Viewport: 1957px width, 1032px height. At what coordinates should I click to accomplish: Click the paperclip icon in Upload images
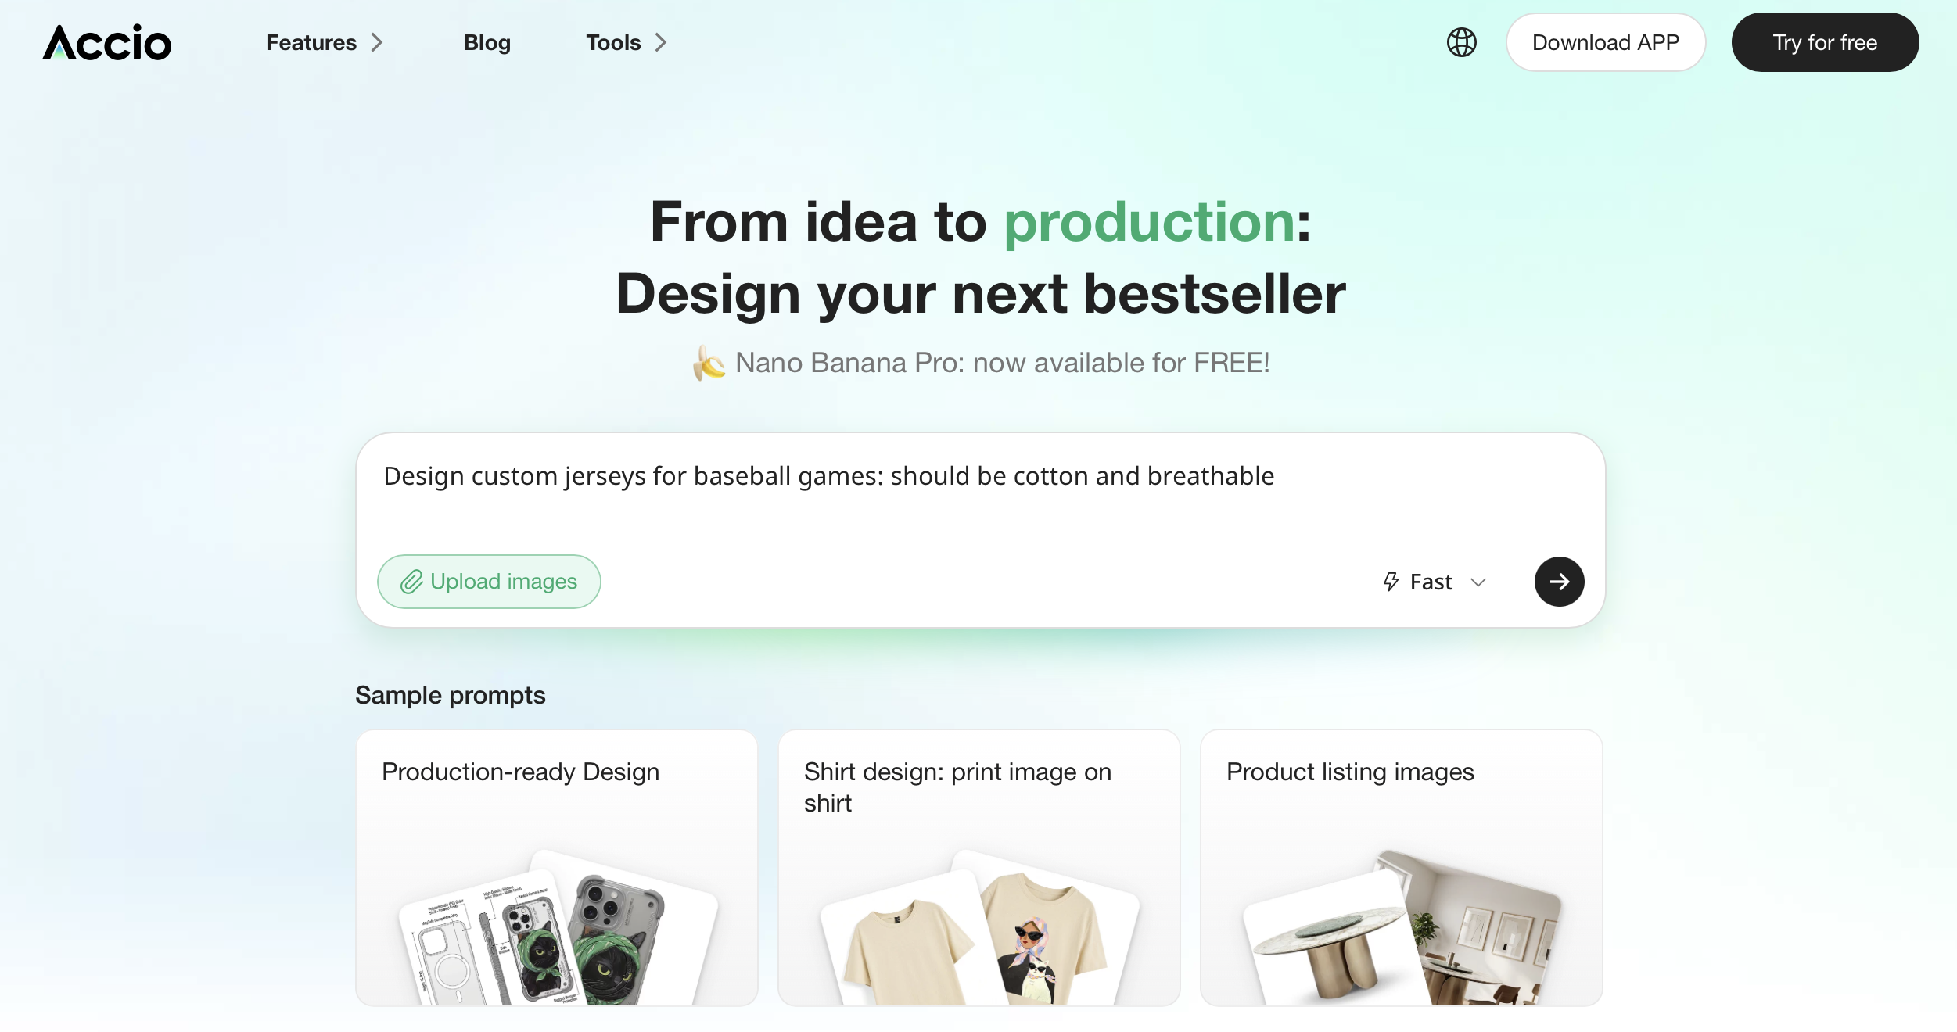(x=411, y=582)
